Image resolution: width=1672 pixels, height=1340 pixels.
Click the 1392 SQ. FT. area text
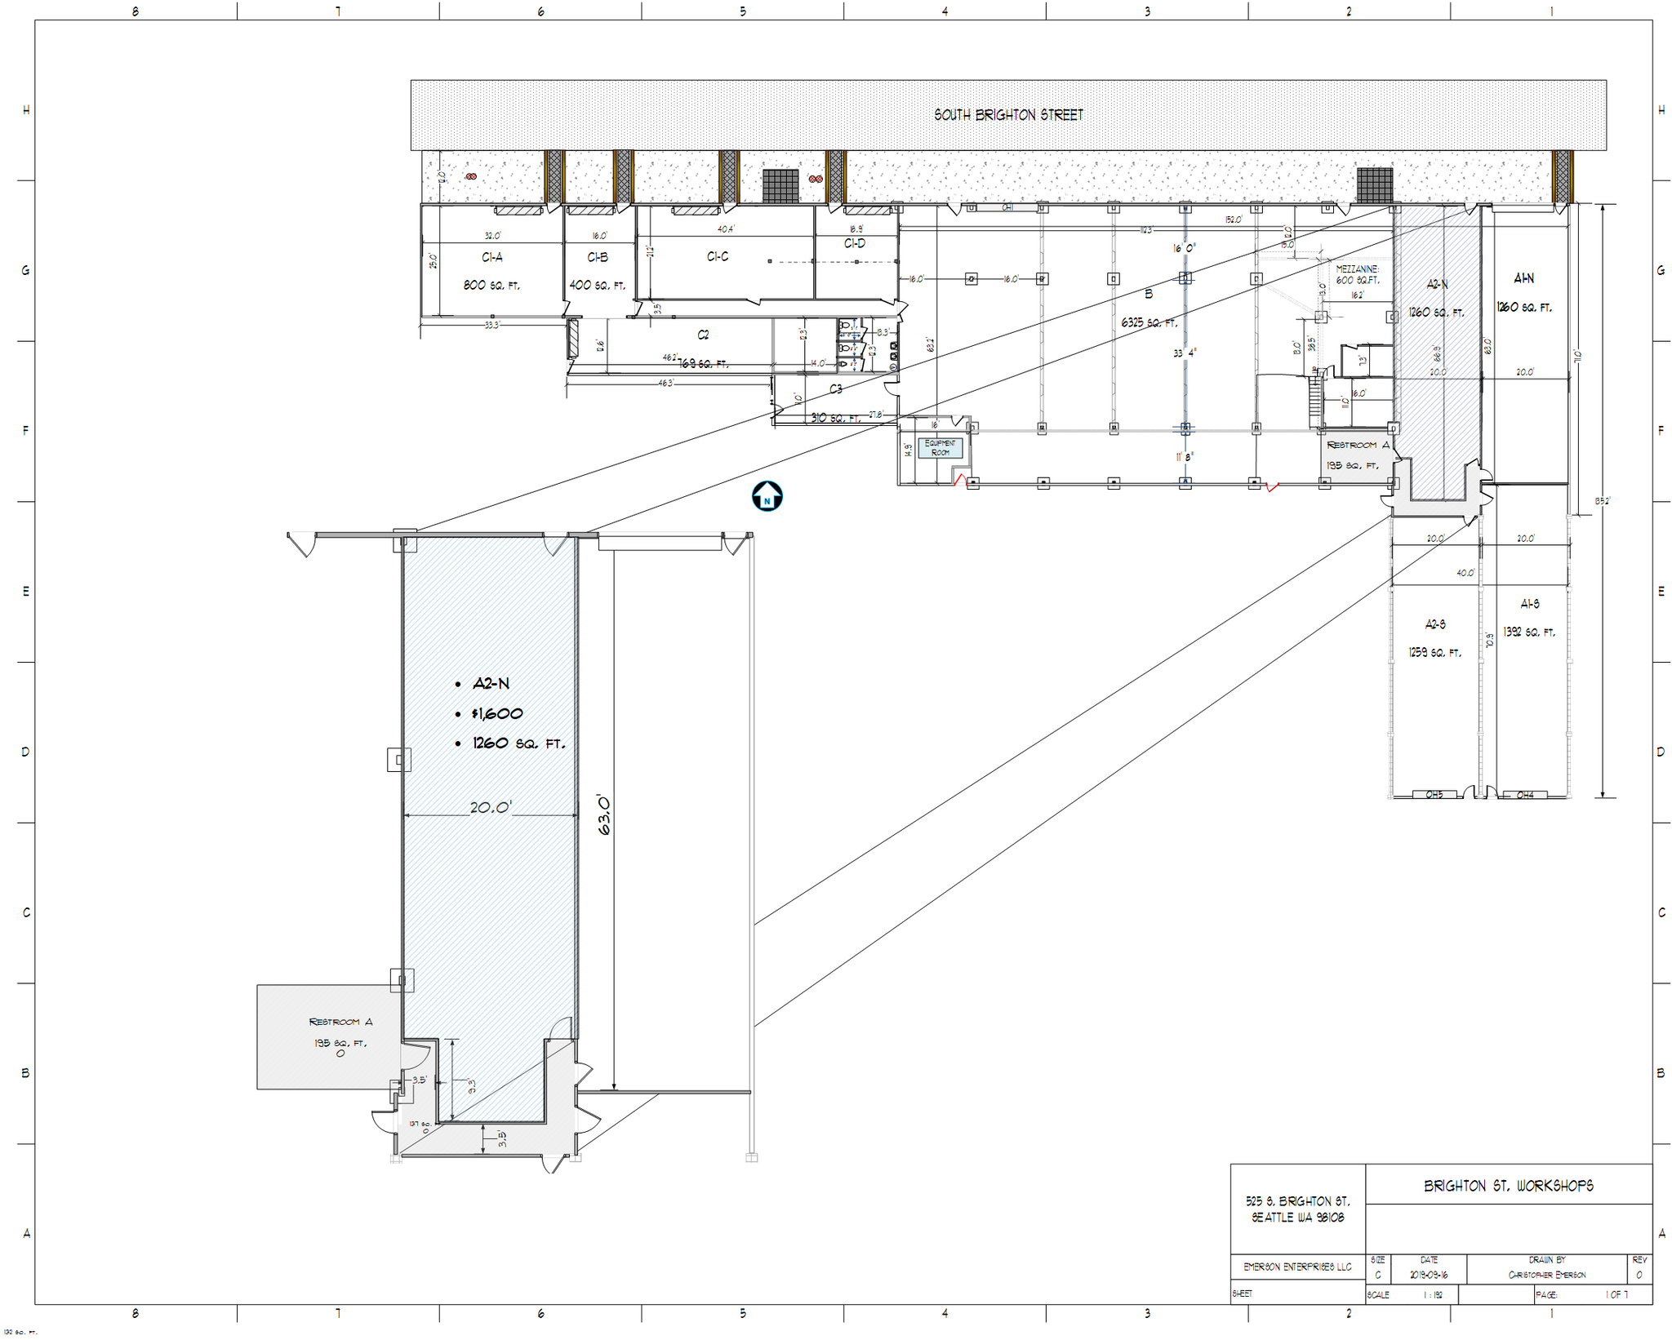point(1529,632)
